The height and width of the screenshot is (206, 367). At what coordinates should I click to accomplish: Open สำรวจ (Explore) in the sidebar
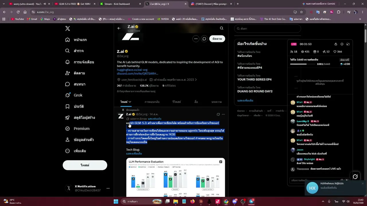coord(74,51)
